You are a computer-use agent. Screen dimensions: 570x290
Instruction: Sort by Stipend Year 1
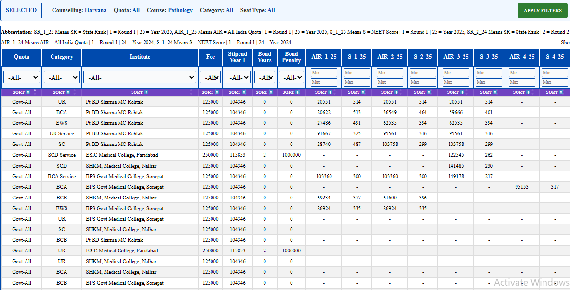coord(238,92)
